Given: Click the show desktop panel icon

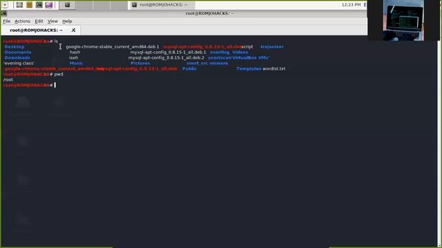Looking at the screenshot, I should [x=19, y=5].
